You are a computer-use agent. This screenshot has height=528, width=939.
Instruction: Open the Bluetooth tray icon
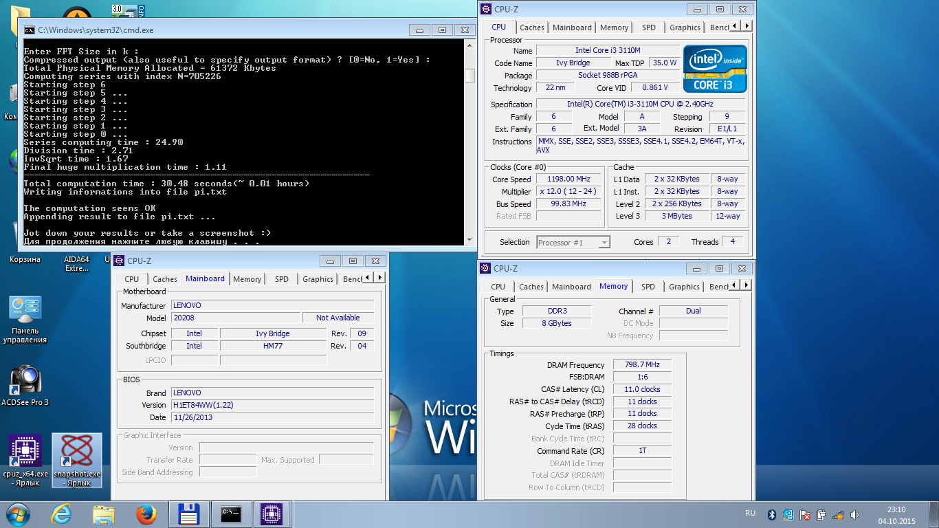click(771, 514)
